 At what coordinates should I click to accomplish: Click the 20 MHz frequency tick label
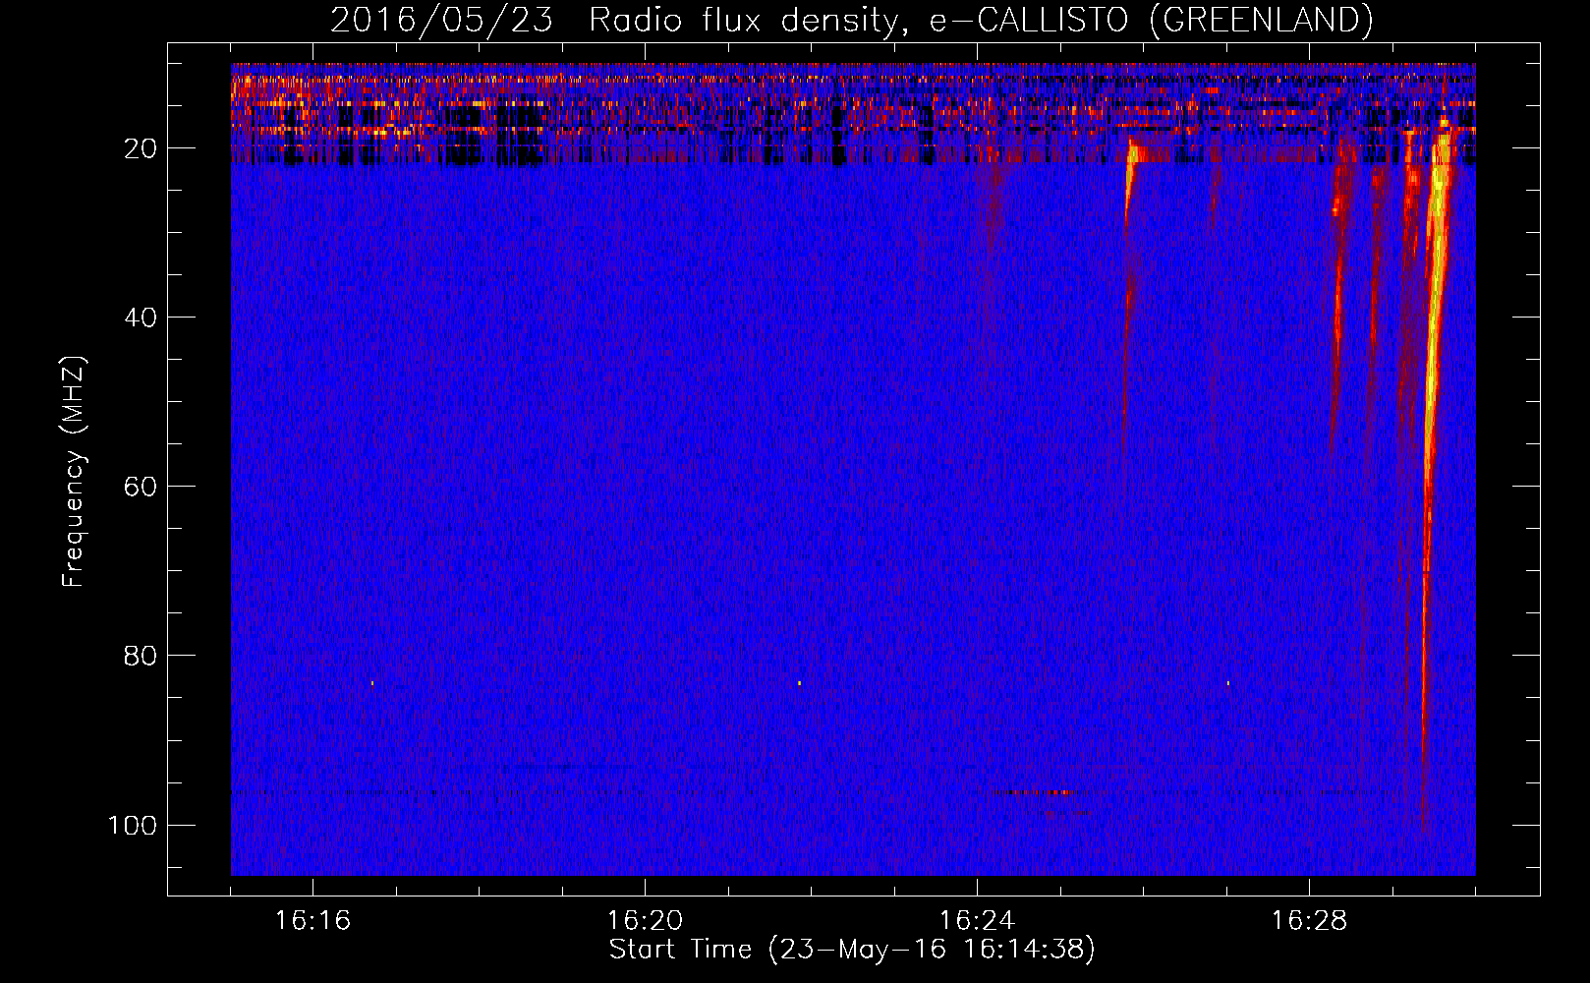click(142, 148)
